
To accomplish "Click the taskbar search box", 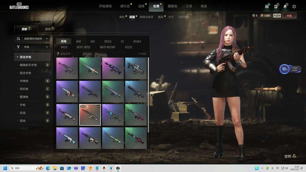I will pos(26,168).
